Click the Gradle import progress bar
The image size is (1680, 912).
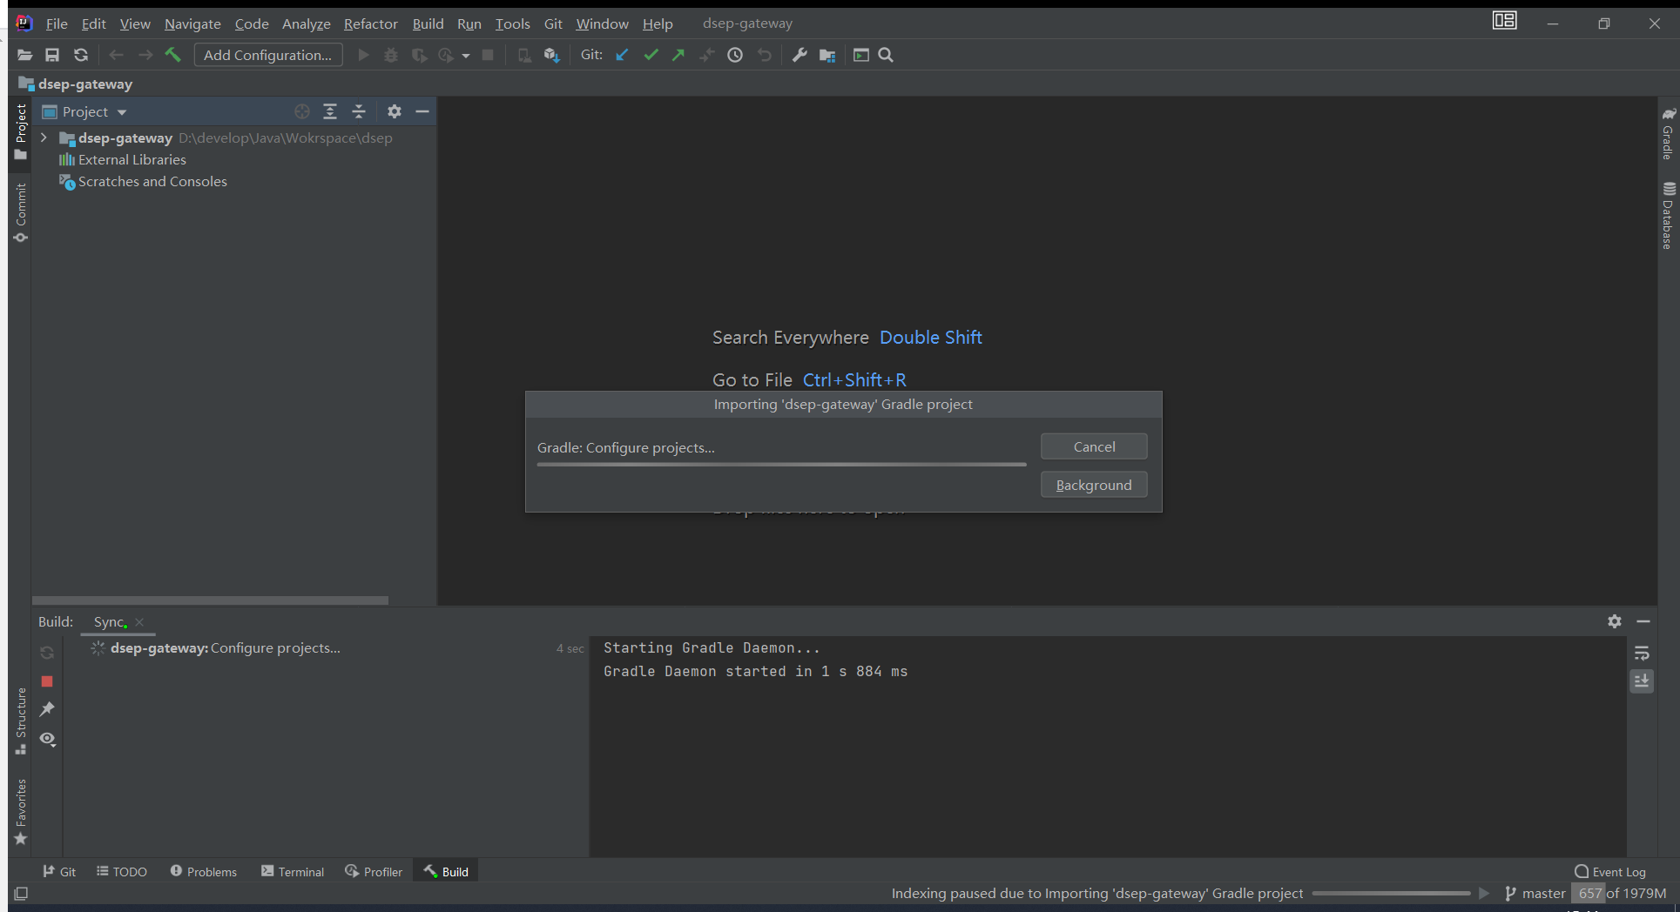(x=781, y=465)
